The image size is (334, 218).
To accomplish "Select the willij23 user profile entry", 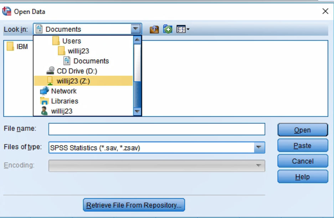I will [61, 111].
